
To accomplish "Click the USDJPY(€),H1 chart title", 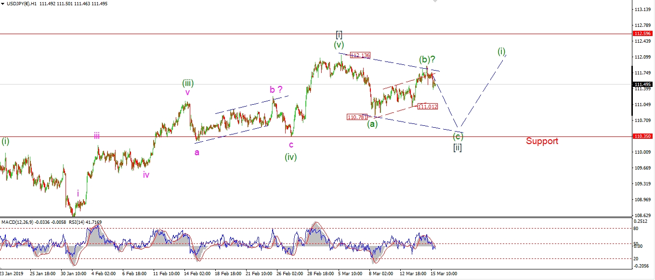I will click(x=24, y=4).
